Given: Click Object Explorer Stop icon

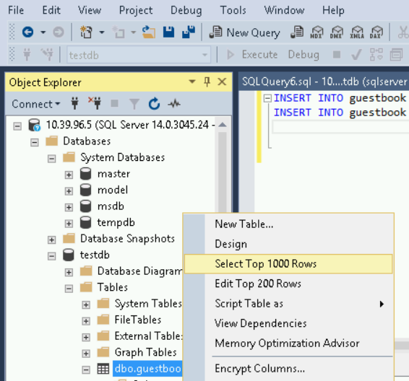Looking at the screenshot, I should [x=114, y=103].
